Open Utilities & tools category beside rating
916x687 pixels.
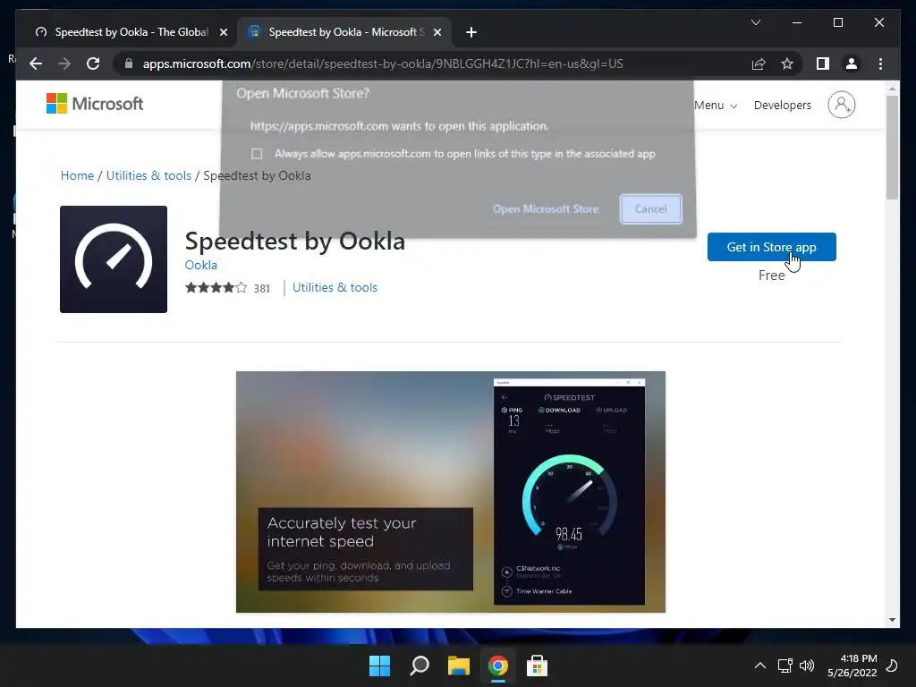pyautogui.click(x=335, y=287)
